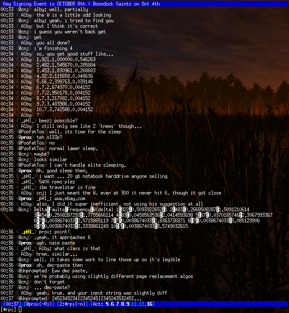Select activity window 11 in status bar
The image size is (289, 313).
pyautogui.click(x=134, y=304)
